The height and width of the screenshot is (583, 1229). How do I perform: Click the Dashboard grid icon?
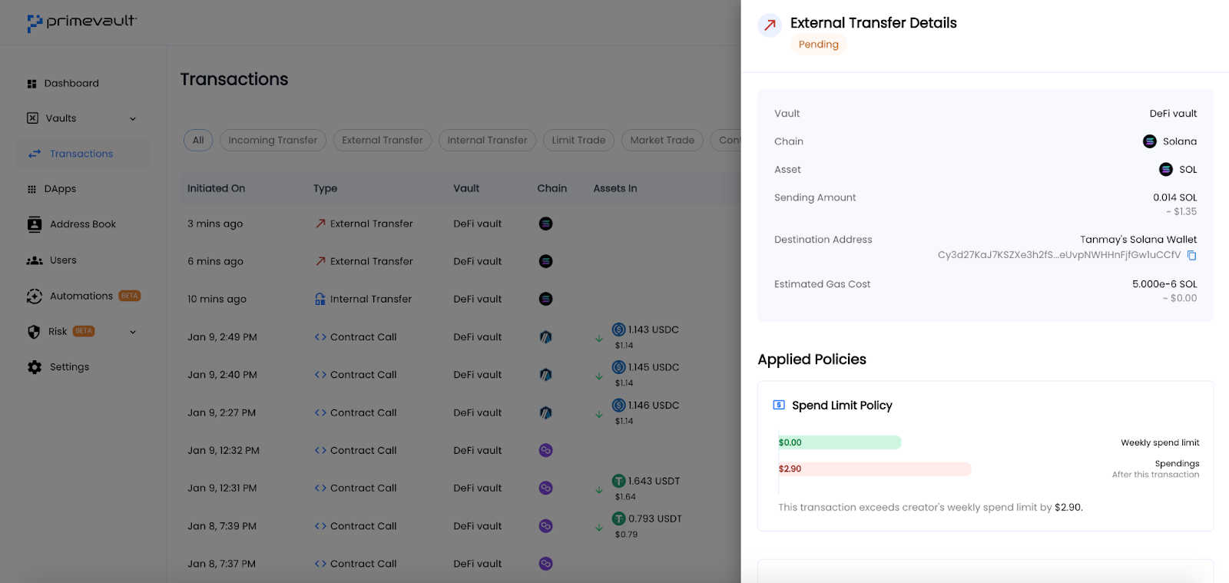click(x=31, y=84)
